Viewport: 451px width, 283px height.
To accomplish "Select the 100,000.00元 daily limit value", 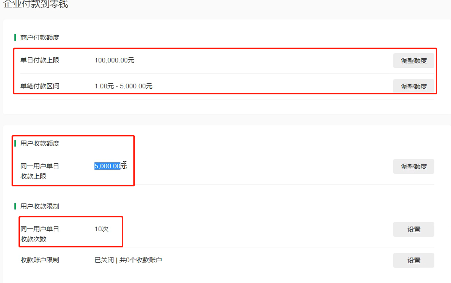I will 114,60.
